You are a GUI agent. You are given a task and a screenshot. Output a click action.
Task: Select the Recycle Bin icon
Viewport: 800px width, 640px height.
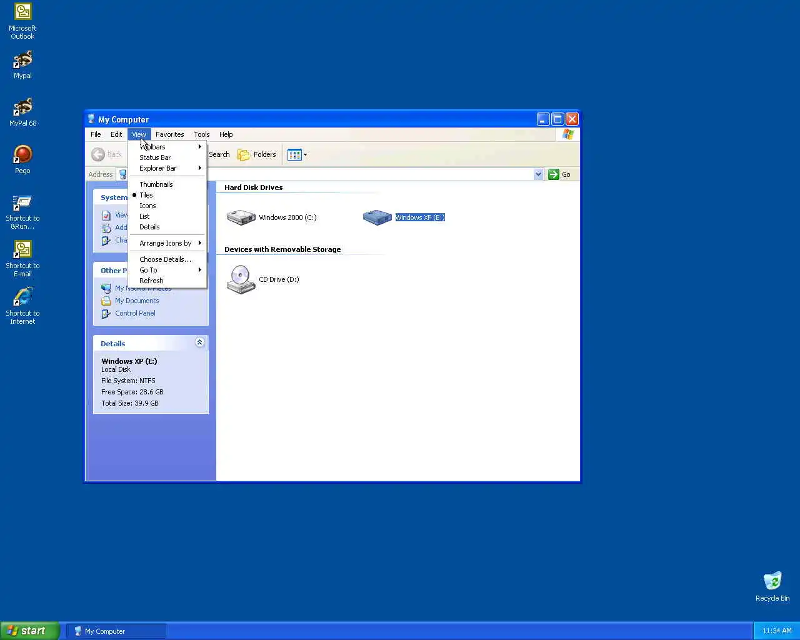(x=772, y=586)
